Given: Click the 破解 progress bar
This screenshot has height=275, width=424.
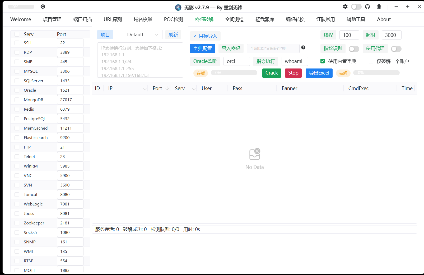Looking at the screenshot, I should point(376,73).
